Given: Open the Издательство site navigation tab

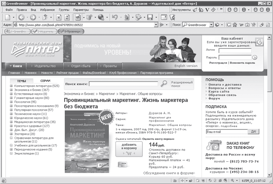Looking at the screenshot, I should [45, 66].
